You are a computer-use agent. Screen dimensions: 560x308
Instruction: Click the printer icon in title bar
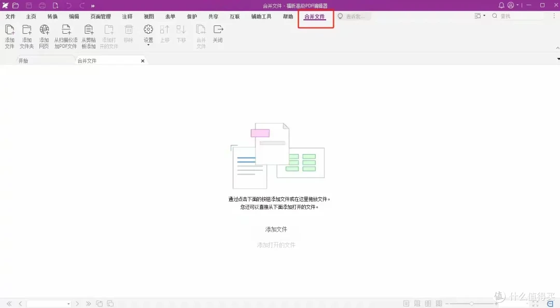coord(42,5)
